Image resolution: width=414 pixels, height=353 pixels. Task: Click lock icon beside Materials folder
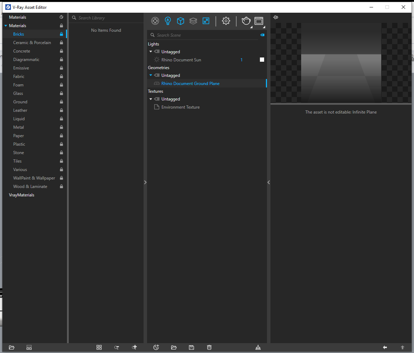(x=61, y=26)
